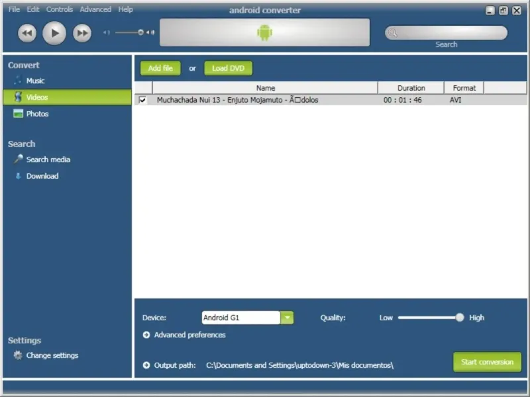Image resolution: width=530 pixels, height=397 pixels.
Task: Click the rewind playback button
Action: point(27,33)
